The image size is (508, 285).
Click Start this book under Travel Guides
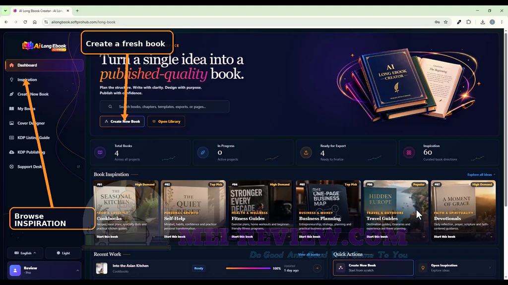pyautogui.click(x=377, y=237)
